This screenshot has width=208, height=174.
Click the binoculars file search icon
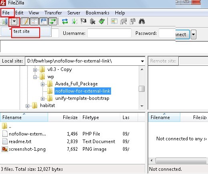[x=142, y=21]
